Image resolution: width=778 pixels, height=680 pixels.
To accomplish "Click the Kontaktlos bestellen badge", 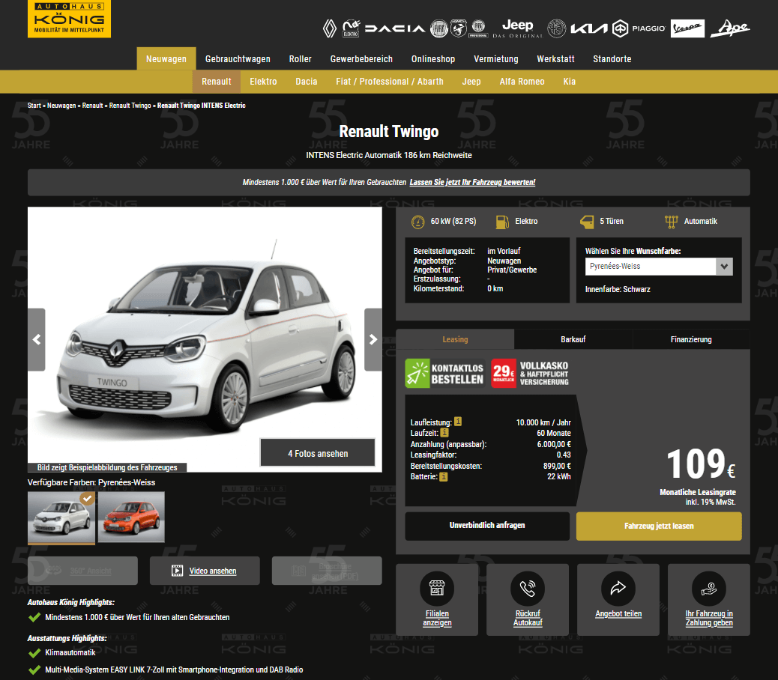I will coord(445,373).
